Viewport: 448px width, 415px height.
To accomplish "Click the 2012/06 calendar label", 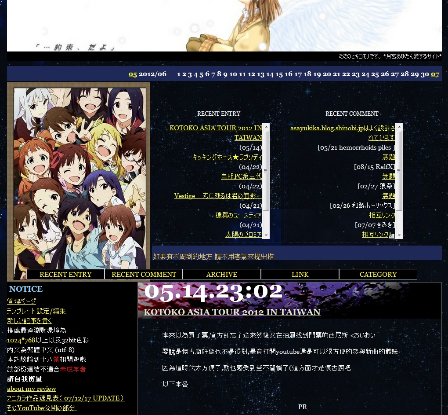I will pyautogui.click(x=152, y=74).
